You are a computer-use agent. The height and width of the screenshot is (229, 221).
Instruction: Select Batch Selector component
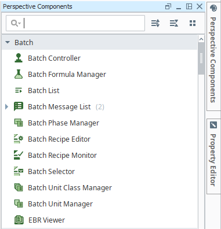coord(51,171)
